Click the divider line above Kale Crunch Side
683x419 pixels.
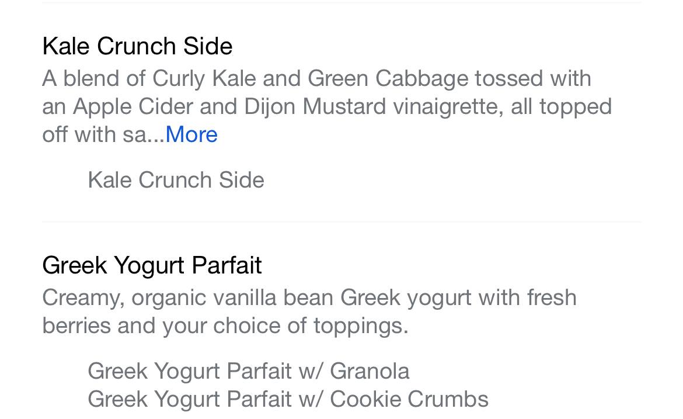point(341,2)
